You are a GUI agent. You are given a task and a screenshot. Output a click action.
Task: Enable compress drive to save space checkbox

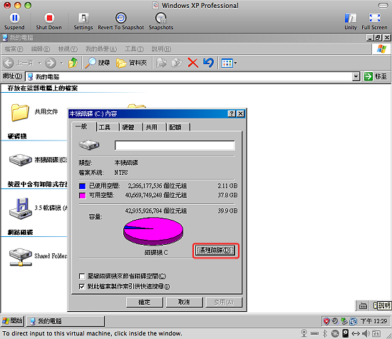click(81, 276)
